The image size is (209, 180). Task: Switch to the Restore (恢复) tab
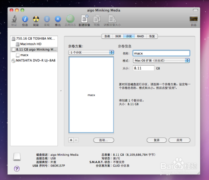pyautogui.click(x=152, y=36)
